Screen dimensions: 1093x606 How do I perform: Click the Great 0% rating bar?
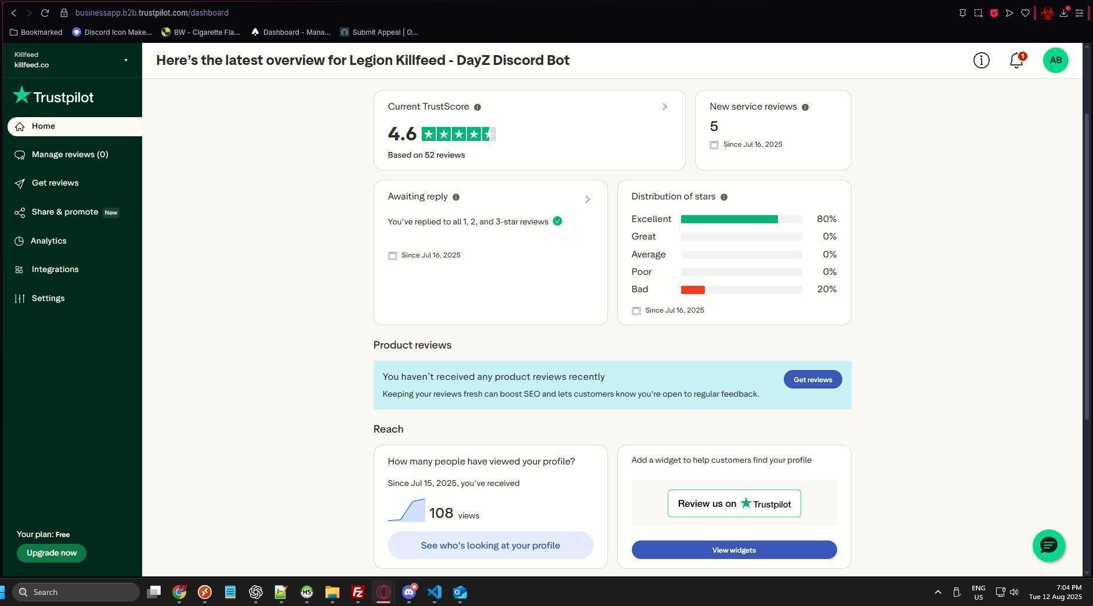741,237
